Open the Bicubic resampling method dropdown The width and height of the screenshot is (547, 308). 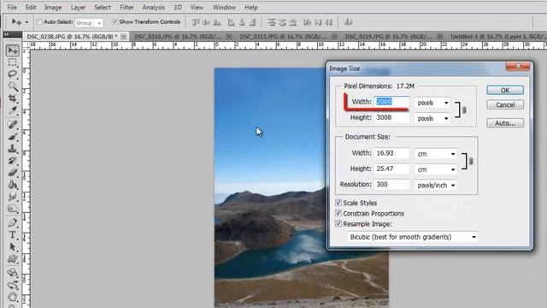point(412,237)
